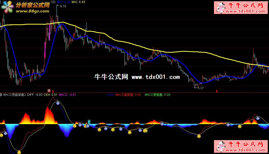Click the MACD底背离 red value label

click(x=128, y=95)
